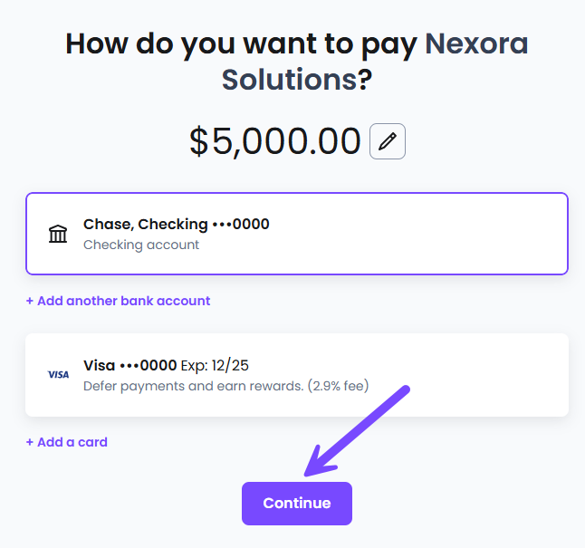This screenshot has width=585, height=548.
Task: Click the purple arrow pointing to Continue
Action: (x=356, y=430)
